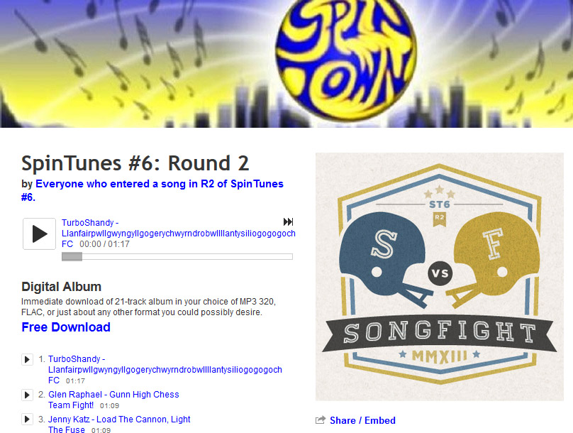Click the gray progress bar handle
Screen dimensions: 573x433
[x=72, y=257]
